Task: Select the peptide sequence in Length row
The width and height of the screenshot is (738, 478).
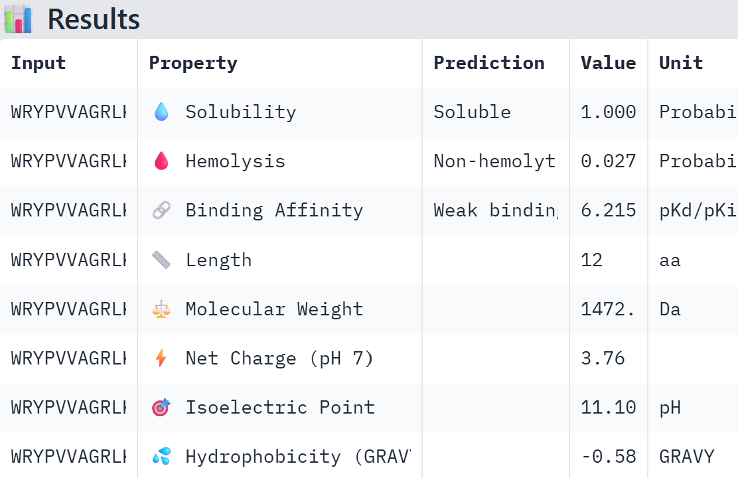Action: (x=68, y=260)
